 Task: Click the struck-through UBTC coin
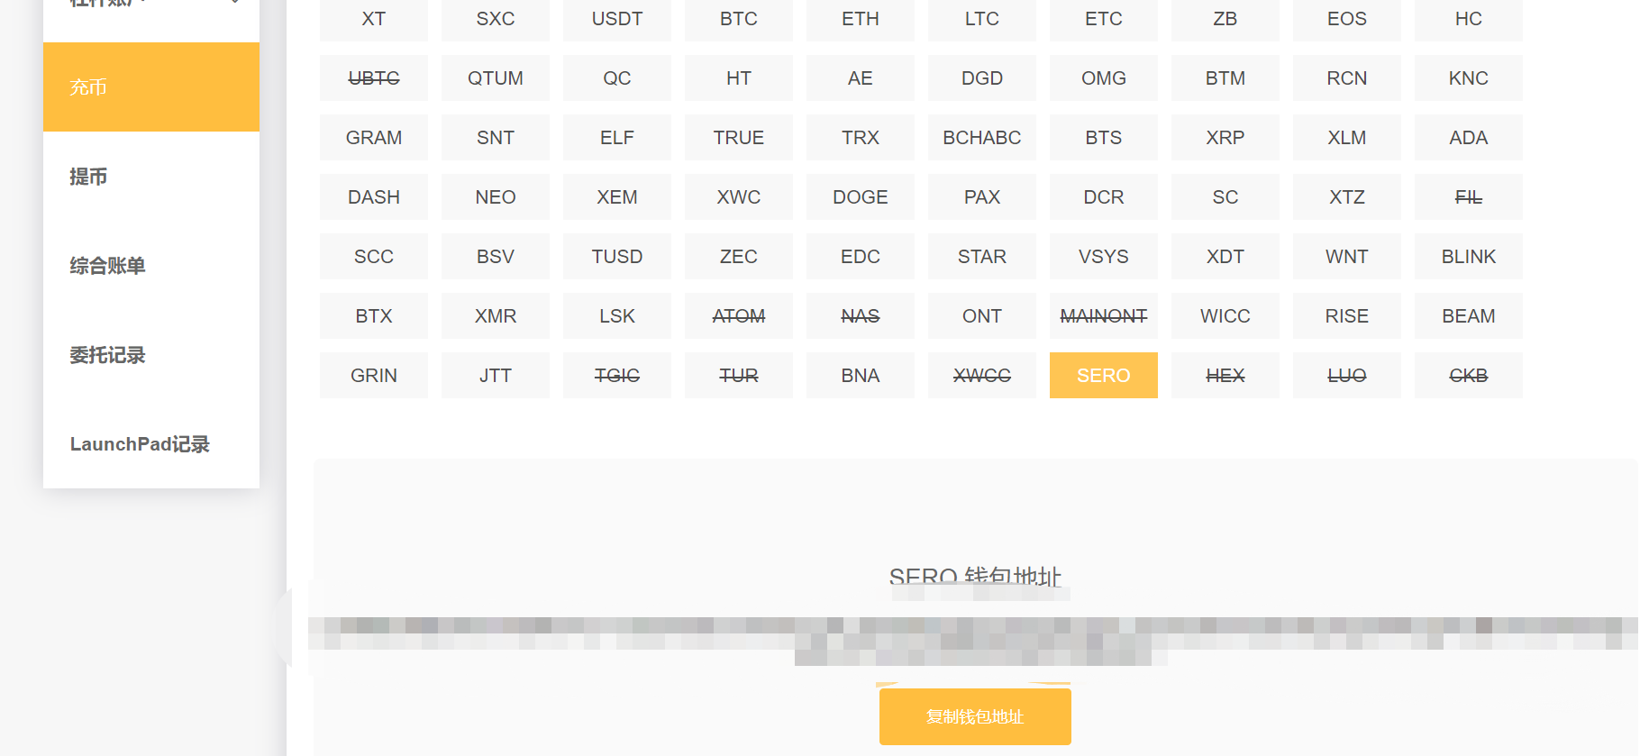(x=374, y=78)
